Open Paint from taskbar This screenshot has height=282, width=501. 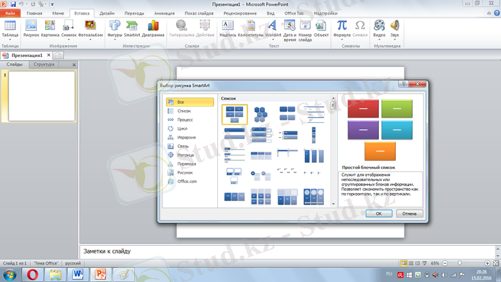pyautogui.click(x=123, y=274)
